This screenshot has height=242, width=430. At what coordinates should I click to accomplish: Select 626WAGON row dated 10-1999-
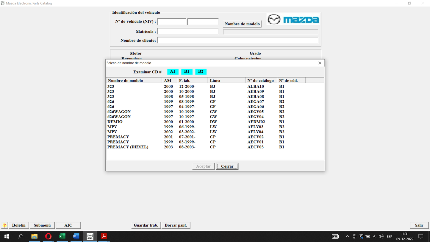tap(215, 112)
